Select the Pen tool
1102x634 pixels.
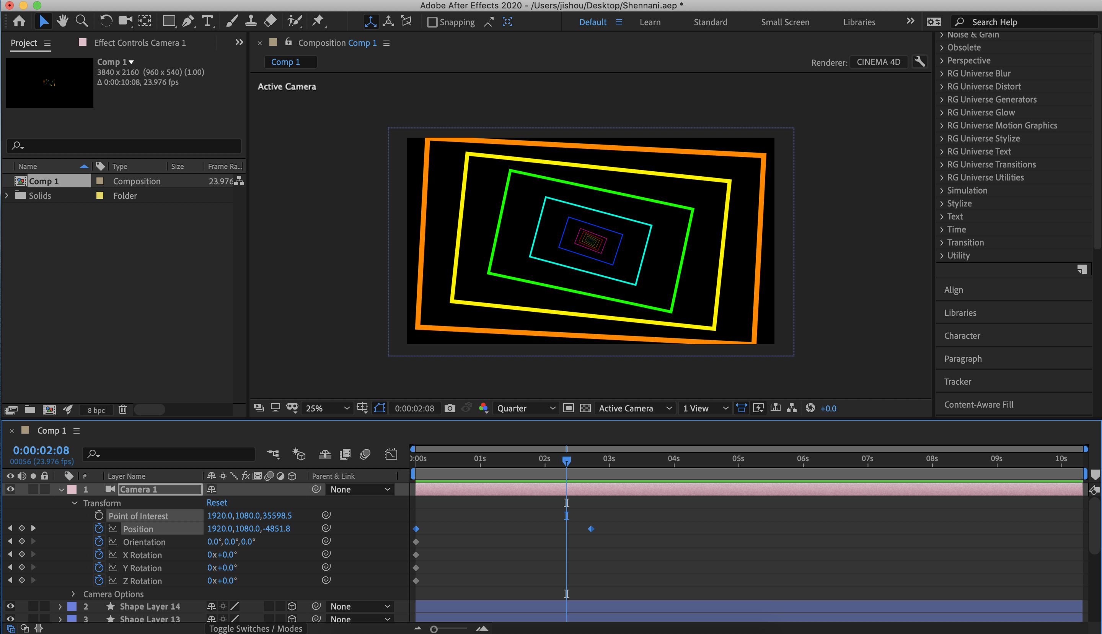[188, 21]
